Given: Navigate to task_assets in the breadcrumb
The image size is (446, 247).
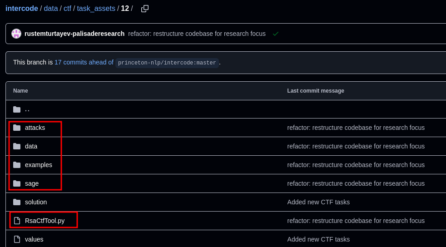Looking at the screenshot, I should coord(96,9).
